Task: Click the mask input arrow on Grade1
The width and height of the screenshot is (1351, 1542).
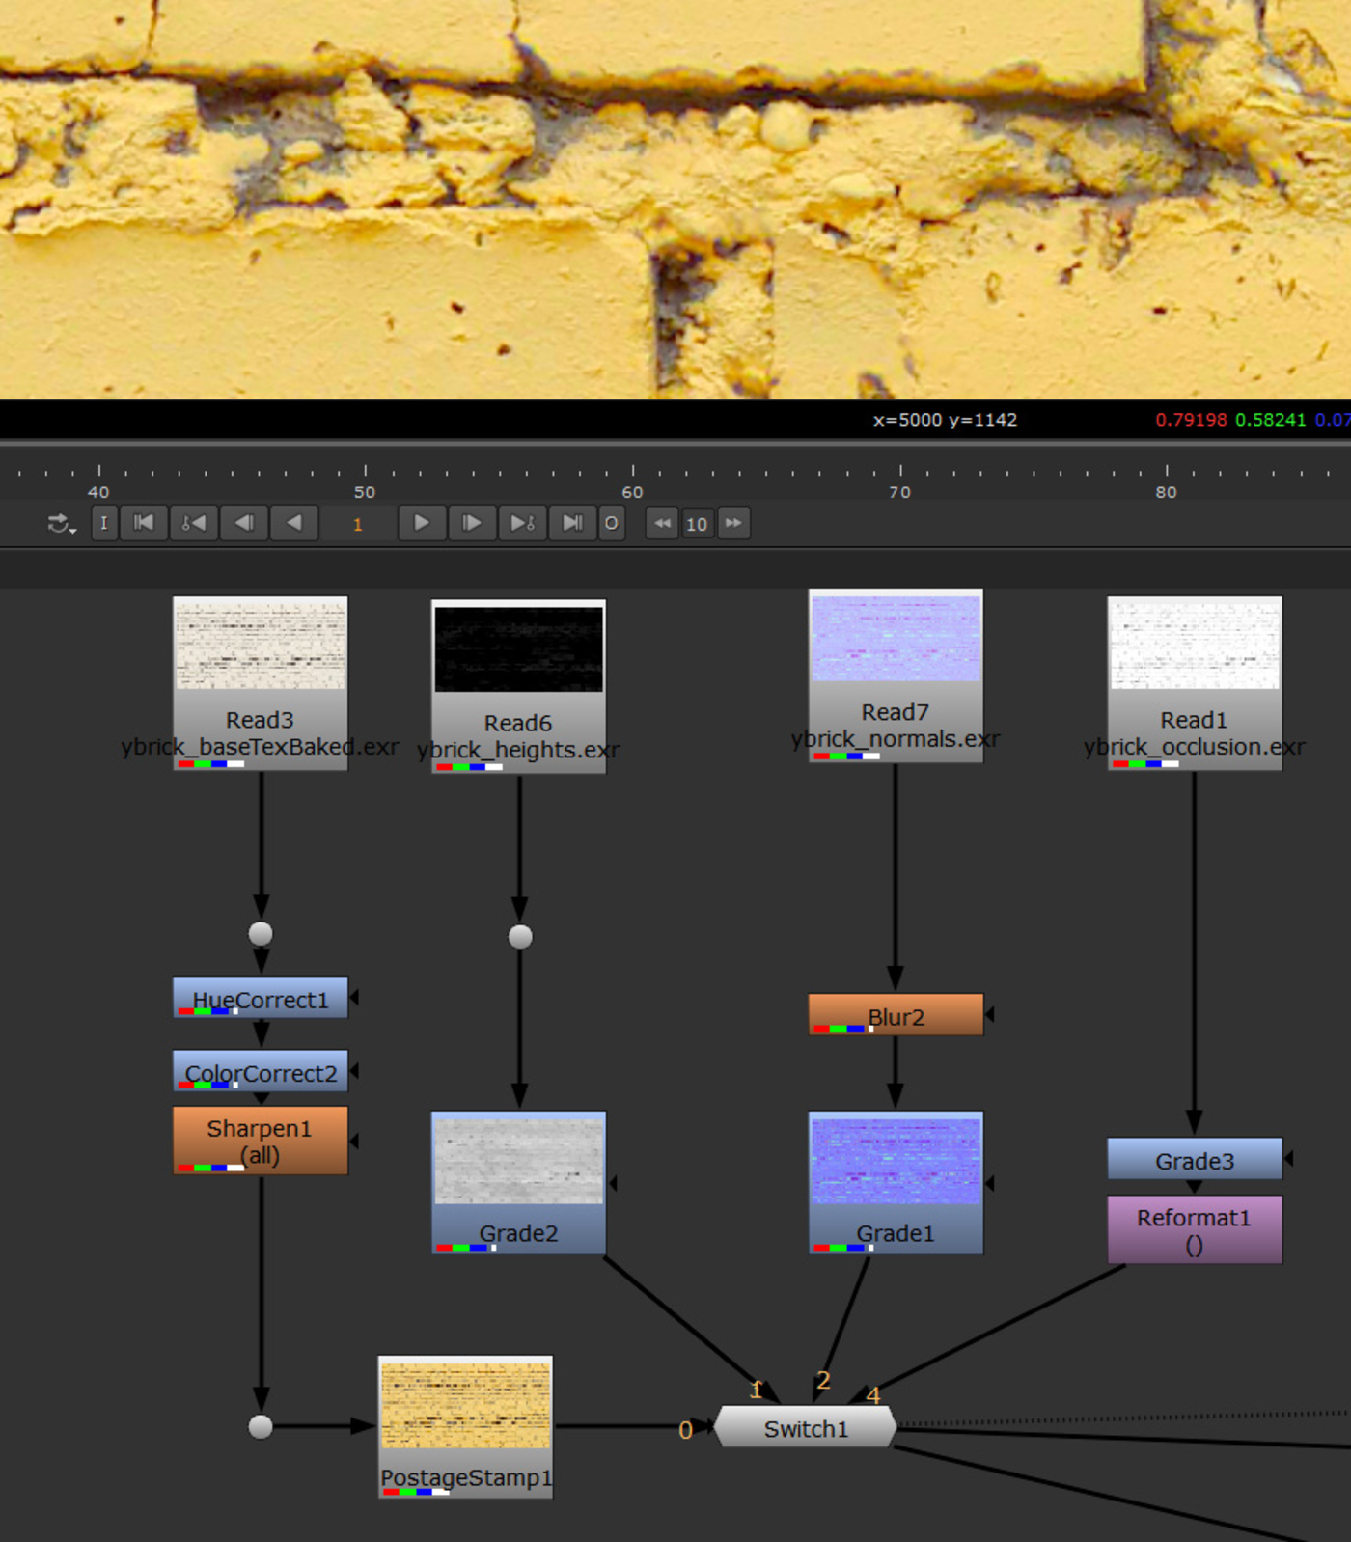Action: pyautogui.click(x=990, y=1183)
